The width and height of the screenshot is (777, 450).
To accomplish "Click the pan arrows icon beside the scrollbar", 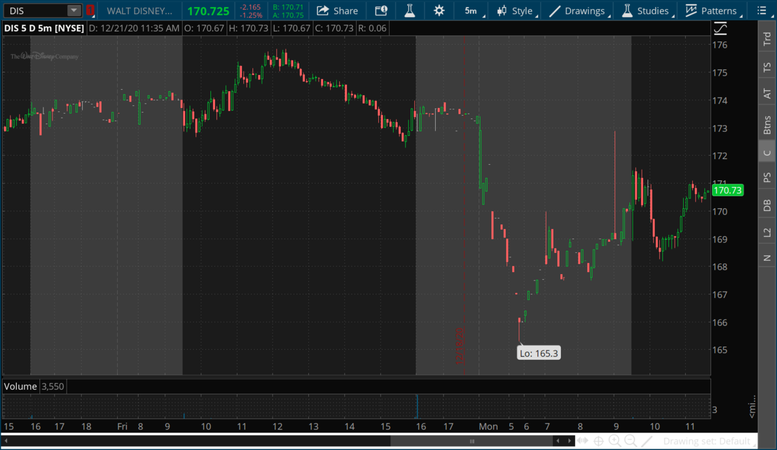I will (x=584, y=441).
